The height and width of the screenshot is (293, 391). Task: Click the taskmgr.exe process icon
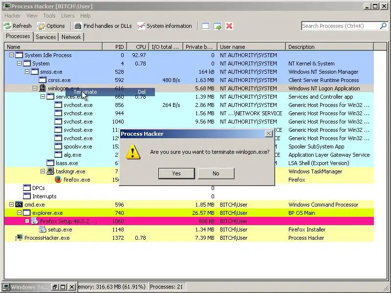click(50, 171)
